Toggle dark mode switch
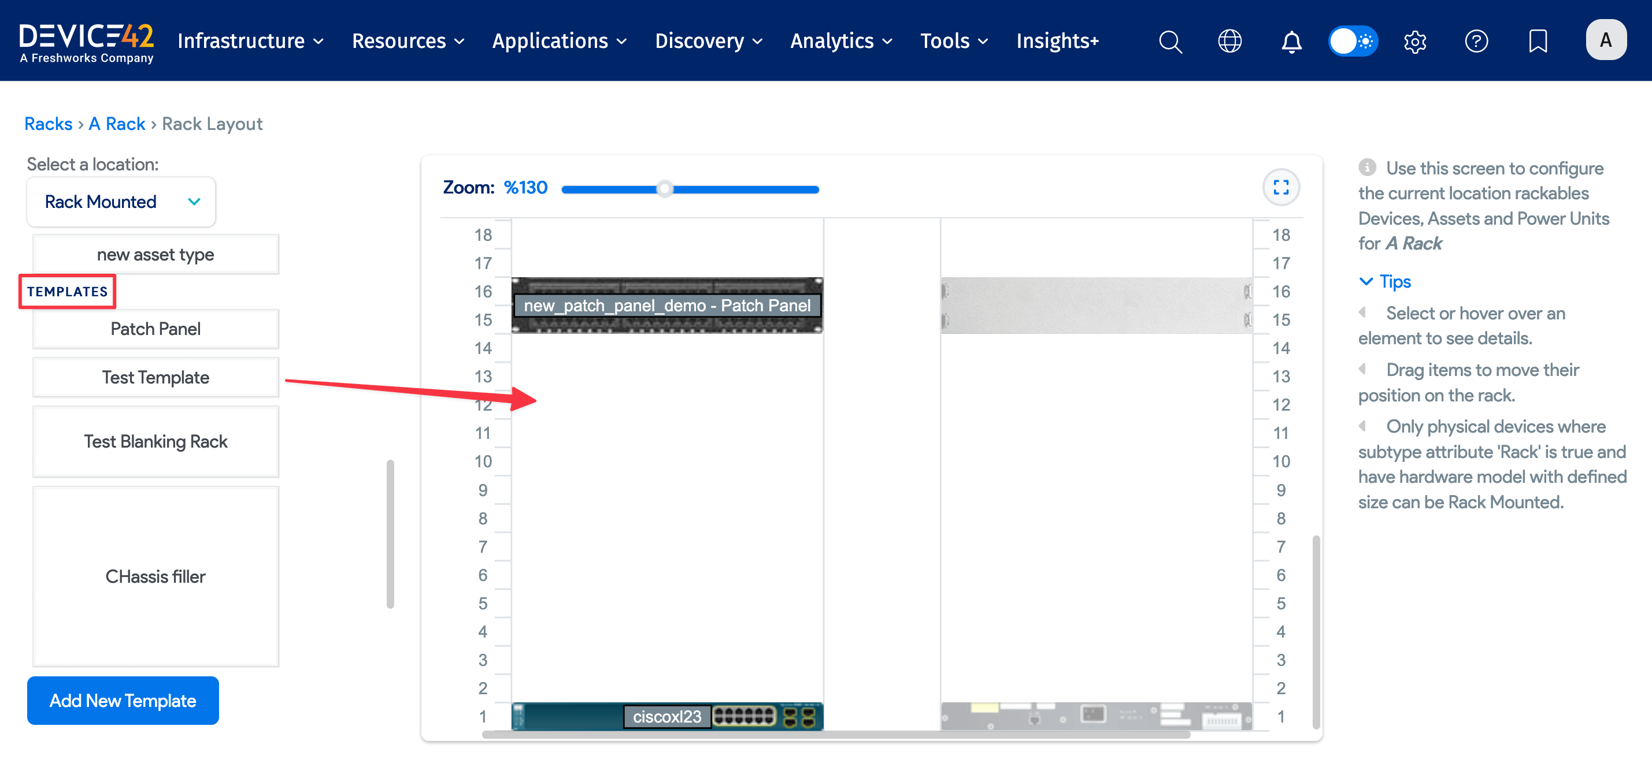 (1353, 40)
